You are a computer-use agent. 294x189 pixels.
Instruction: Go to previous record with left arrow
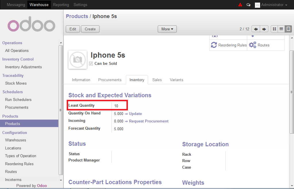tap(256, 29)
